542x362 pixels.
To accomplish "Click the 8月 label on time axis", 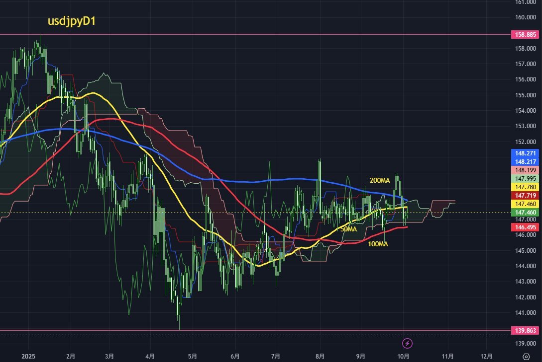I will [x=320, y=357].
